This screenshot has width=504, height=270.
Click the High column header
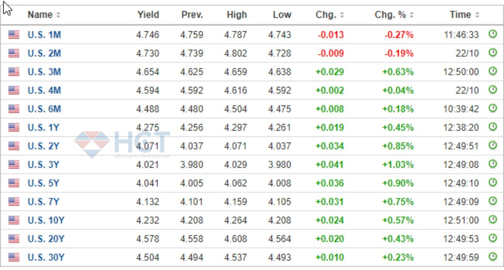click(237, 15)
